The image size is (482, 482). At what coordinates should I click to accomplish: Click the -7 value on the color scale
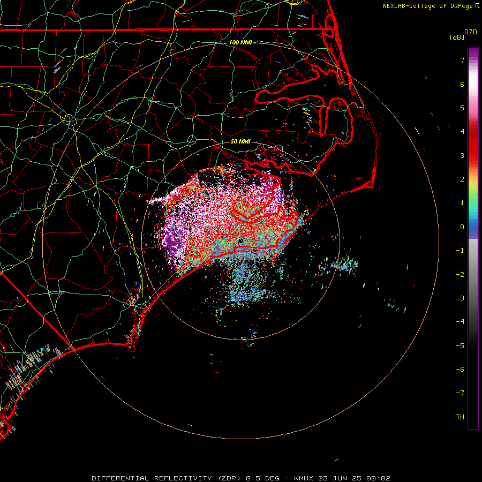460,393
